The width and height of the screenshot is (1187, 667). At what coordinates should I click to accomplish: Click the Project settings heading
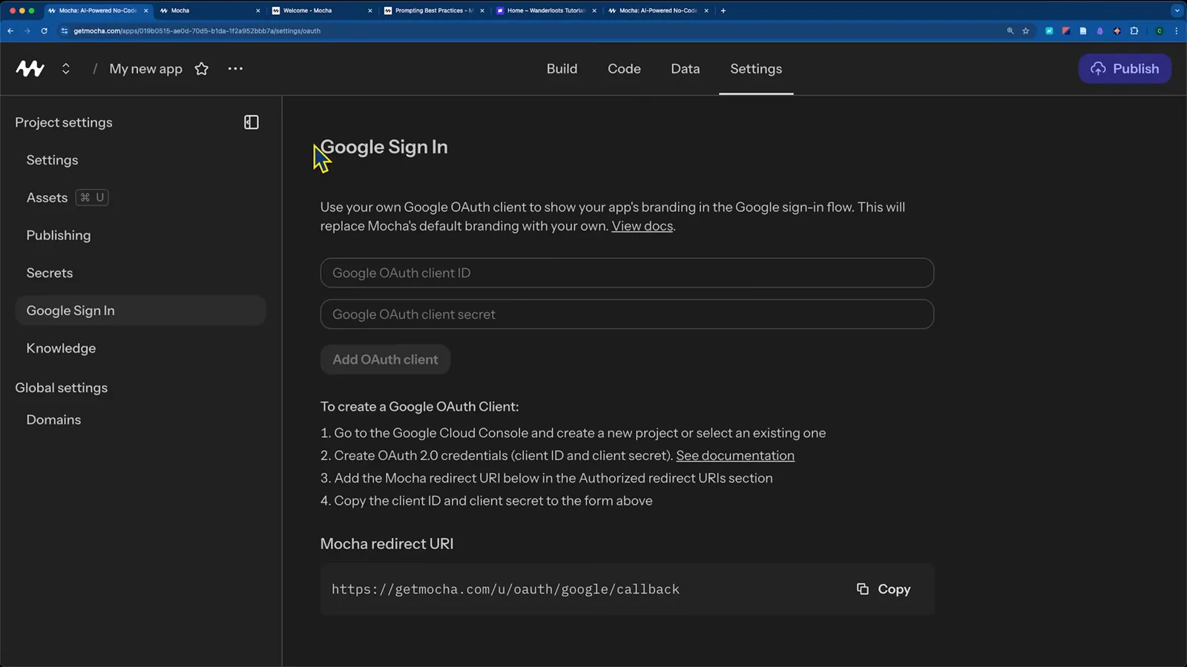(64, 122)
